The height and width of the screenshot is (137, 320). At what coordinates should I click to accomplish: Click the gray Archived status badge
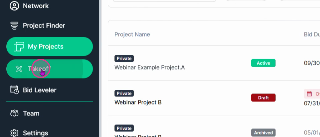click(263, 133)
